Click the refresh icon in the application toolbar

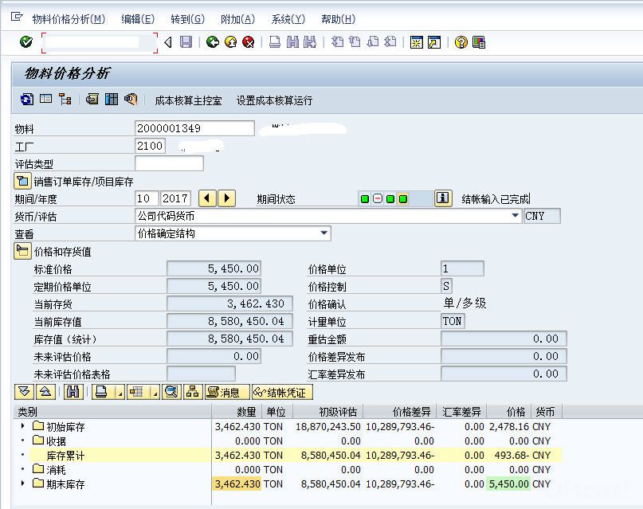coord(25,99)
